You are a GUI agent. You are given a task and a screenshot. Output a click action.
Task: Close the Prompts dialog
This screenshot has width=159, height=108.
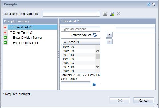tap(154, 4)
